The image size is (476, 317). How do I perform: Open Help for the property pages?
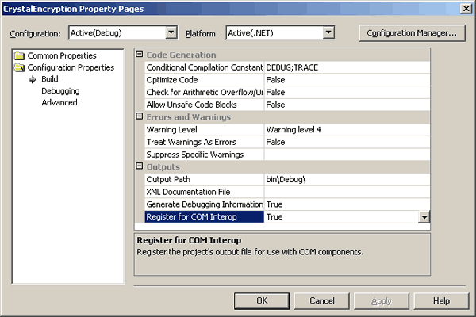pyautogui.click(x=441, y=301)
